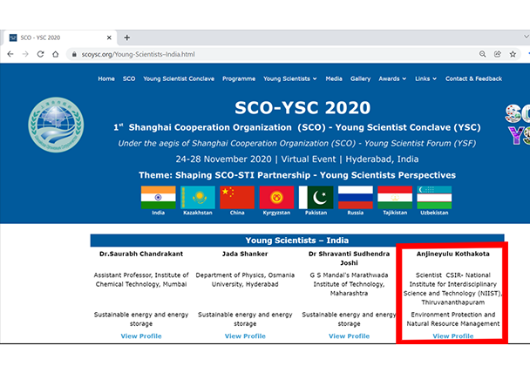The height and width of the screenshot is (373, 530).
Task: Click the name Jada Shanker
Action: coord(245,254)
